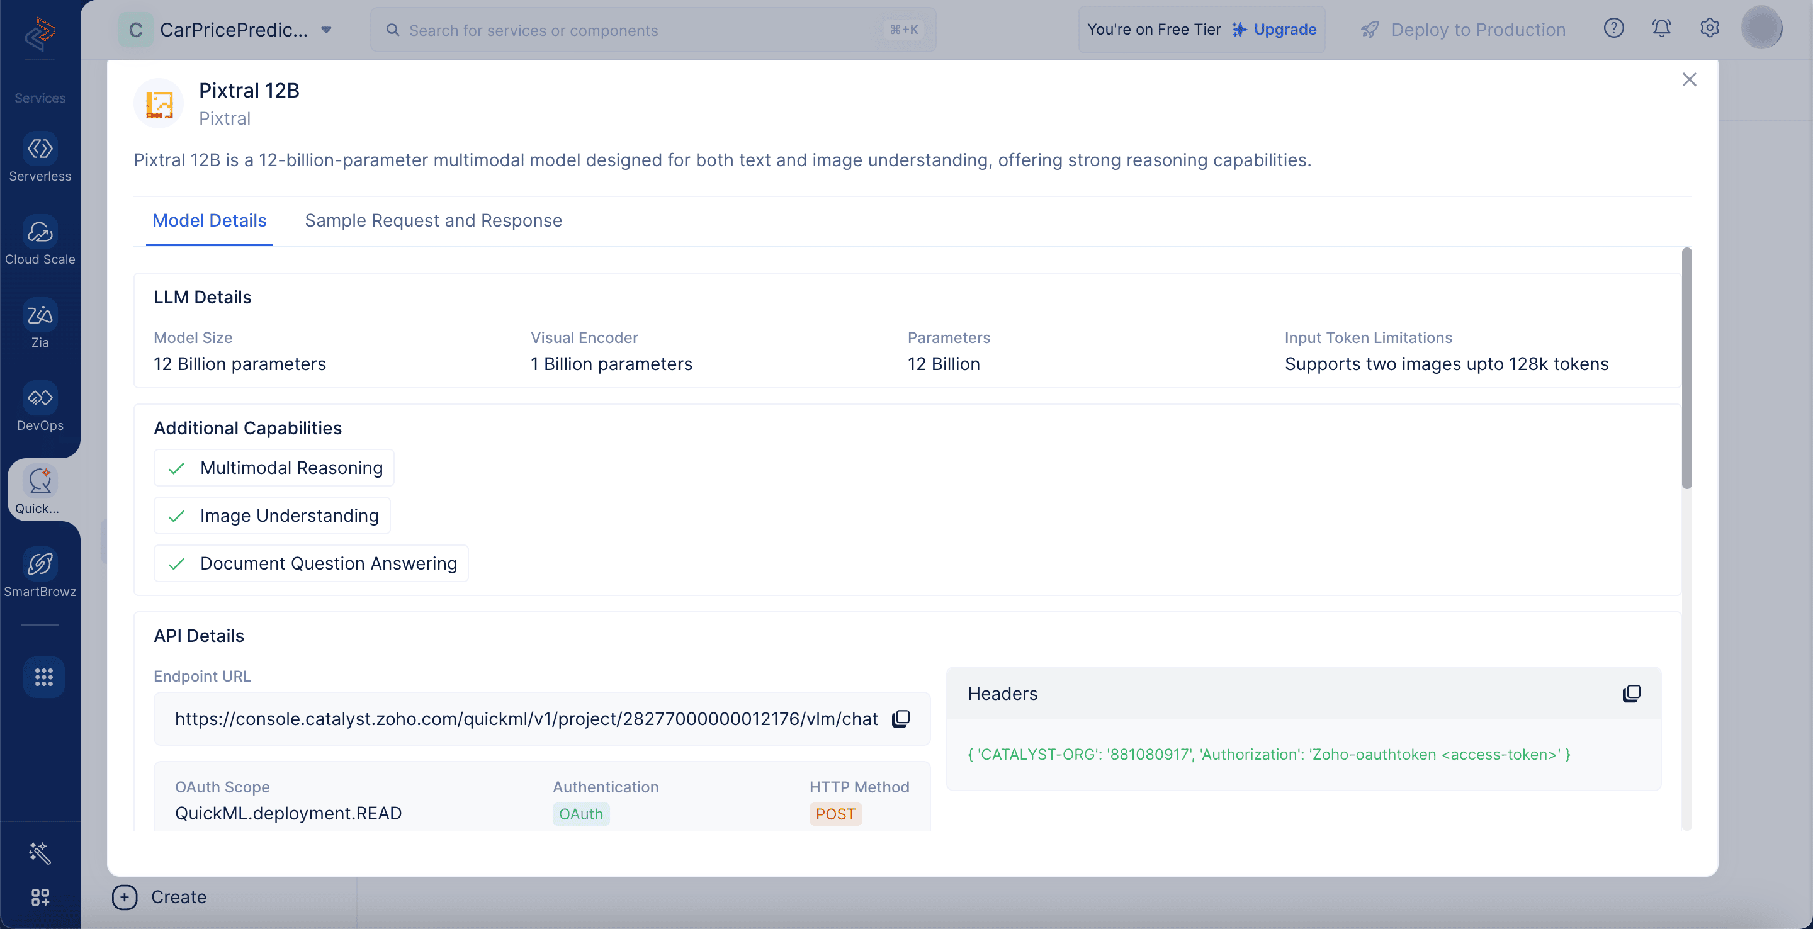Click the C project initial badge
Screen dimensions: 1813x929
(135, 30)
